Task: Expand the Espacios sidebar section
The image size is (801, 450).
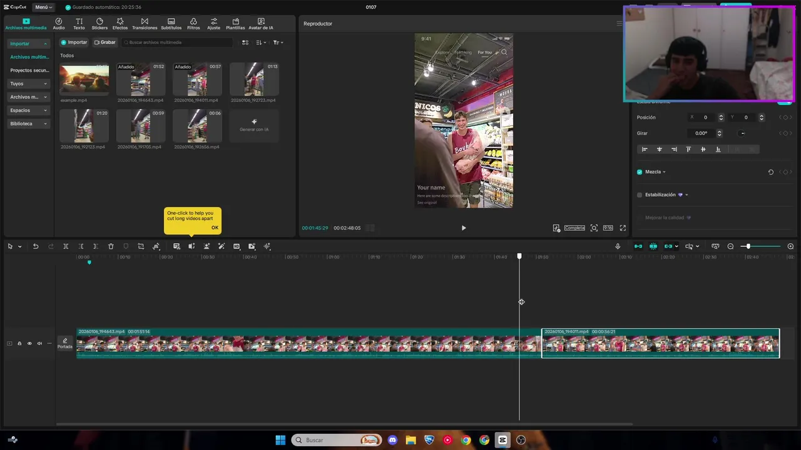Action: 28,110
